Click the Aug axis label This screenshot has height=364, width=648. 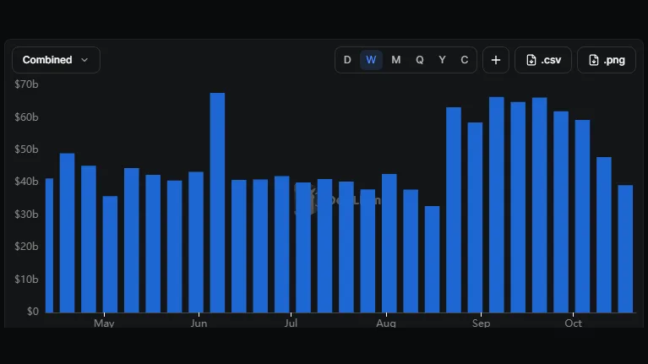[386, 323]
